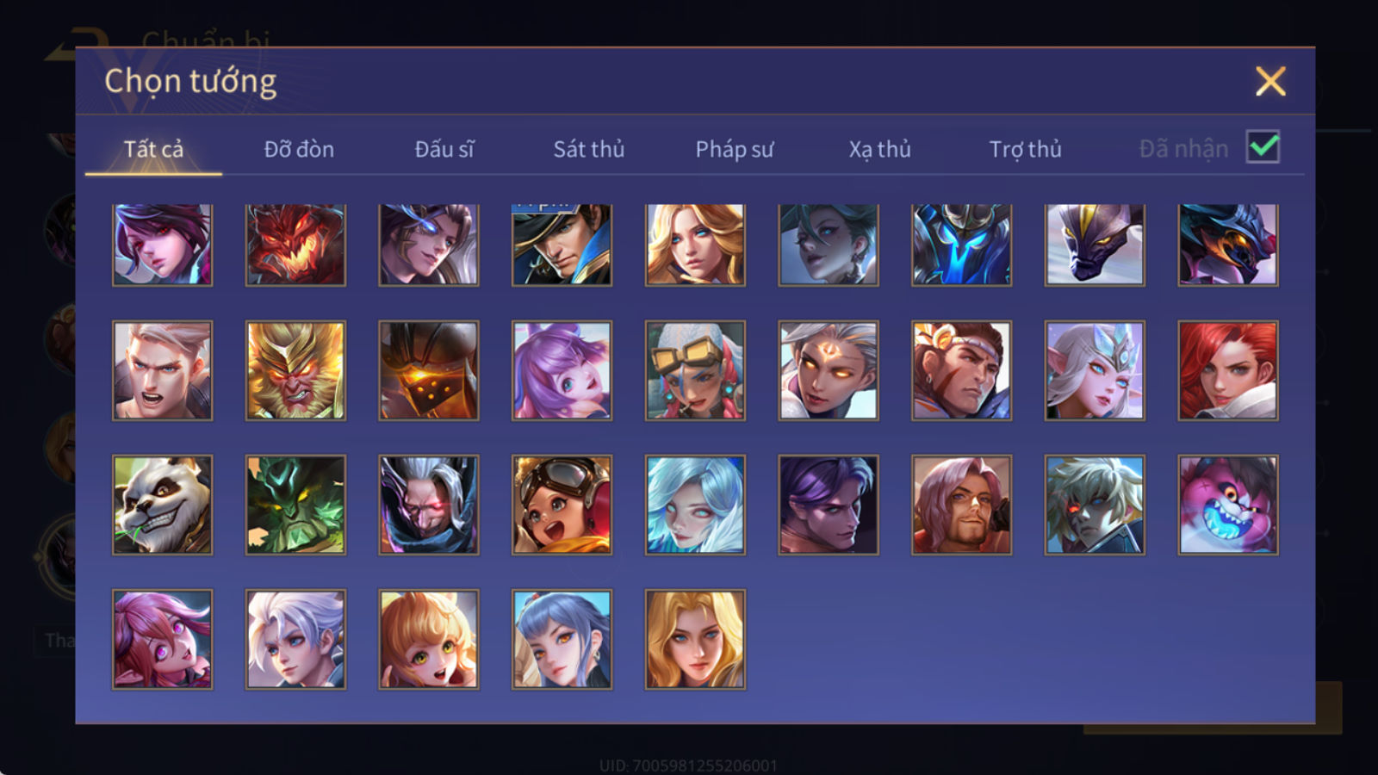Image resolution: width=1378 pixels, height=775 pixels.
Task: Choose the captain-hat gunman hero portrait
Action: (562, 245)
